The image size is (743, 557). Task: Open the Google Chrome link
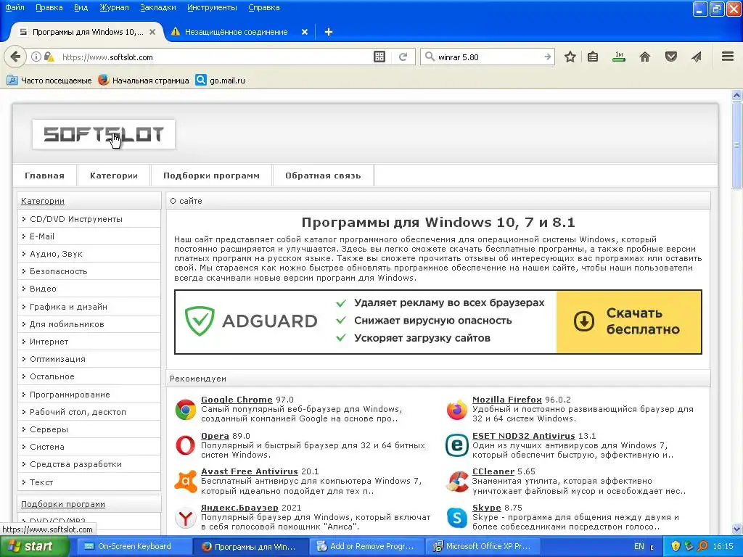click(237, 400)
